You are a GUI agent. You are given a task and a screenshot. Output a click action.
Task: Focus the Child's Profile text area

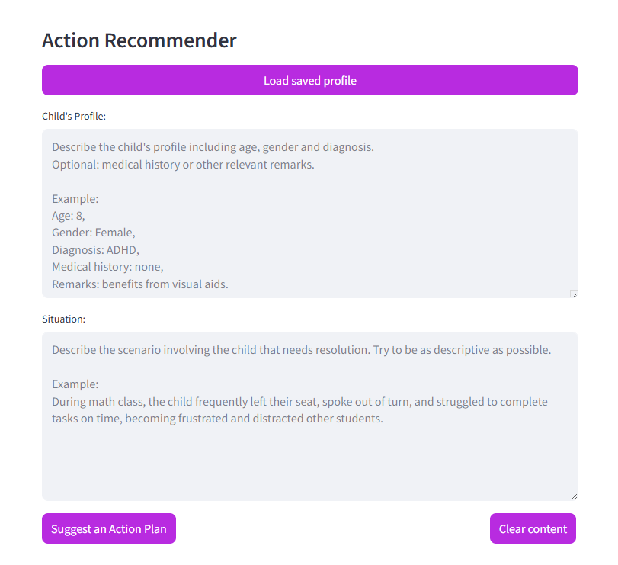(309, 213)
